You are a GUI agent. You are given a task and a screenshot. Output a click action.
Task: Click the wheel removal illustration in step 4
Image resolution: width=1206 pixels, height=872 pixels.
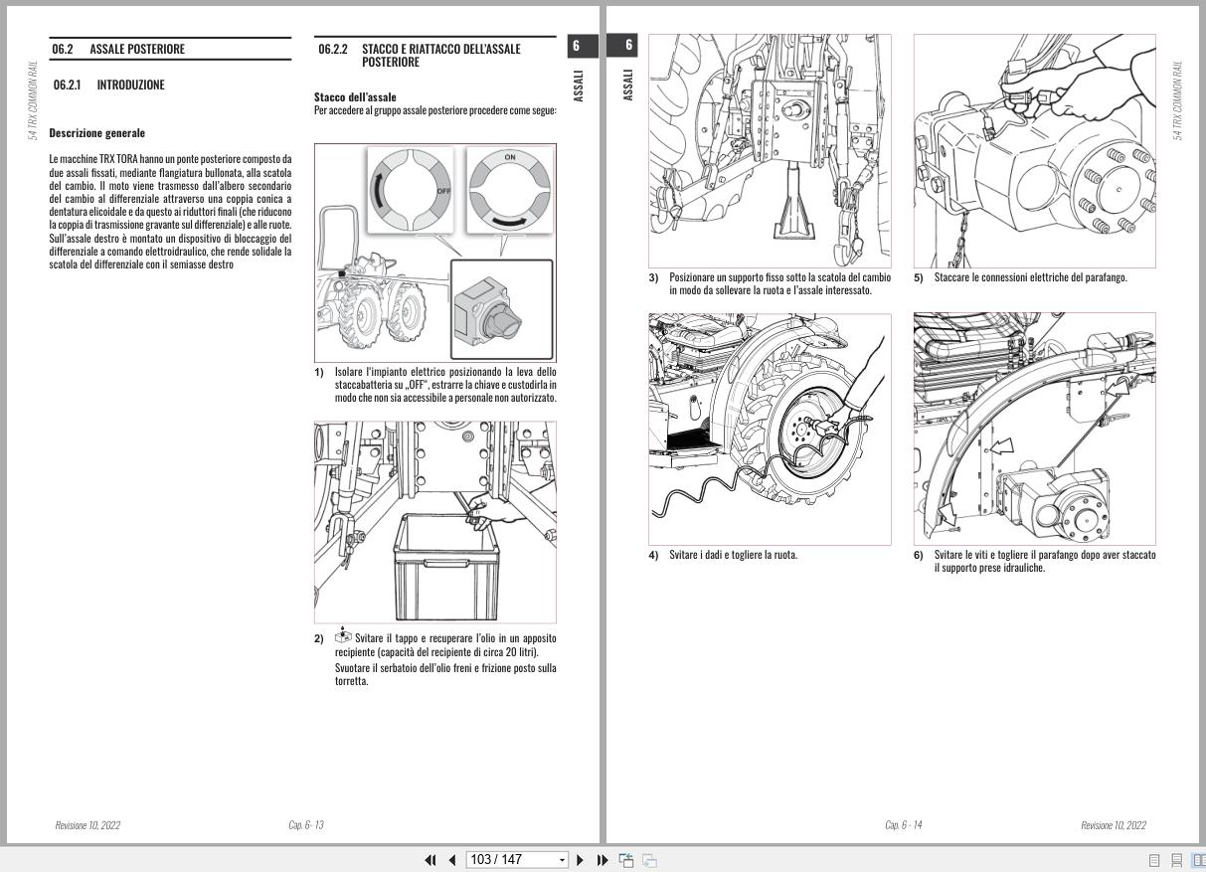coord(770,430)
